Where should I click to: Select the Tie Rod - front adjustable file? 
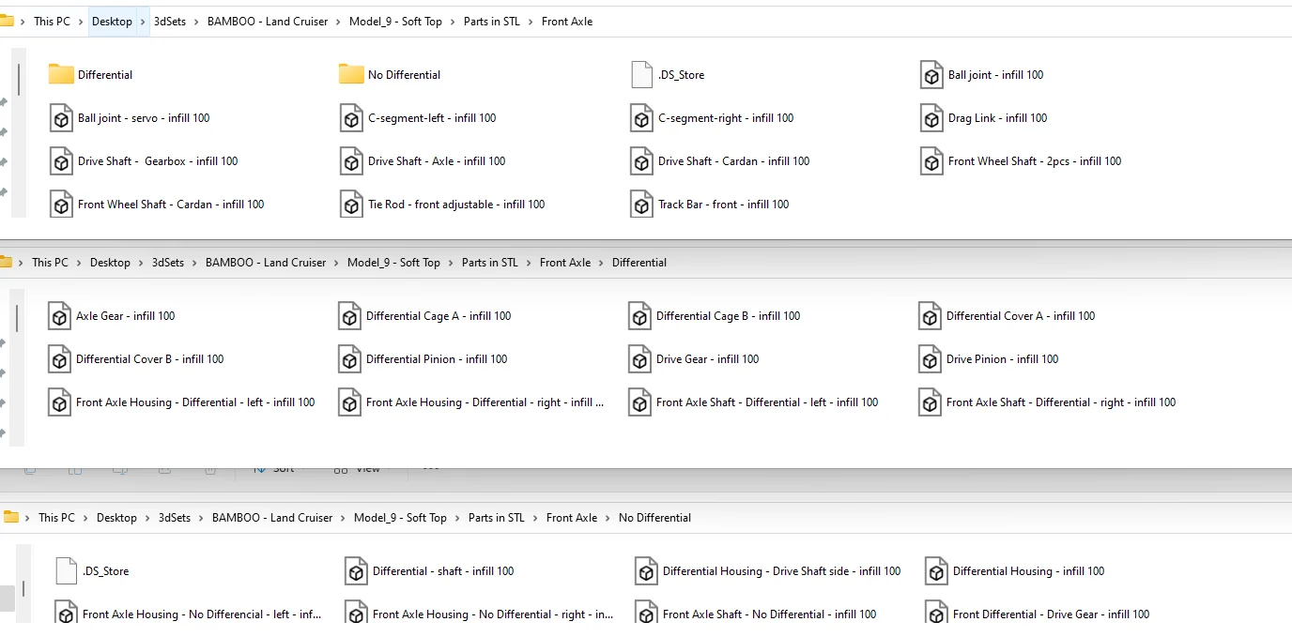tap(455, 205)
